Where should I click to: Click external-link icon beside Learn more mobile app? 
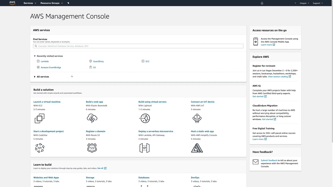(x=274, y=45)
